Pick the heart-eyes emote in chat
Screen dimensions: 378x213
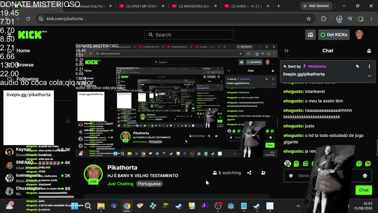[368, 163]
